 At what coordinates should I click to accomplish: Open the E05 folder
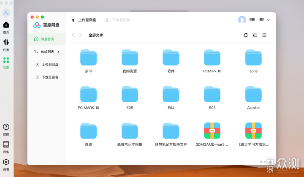click(x=130, y=94)
